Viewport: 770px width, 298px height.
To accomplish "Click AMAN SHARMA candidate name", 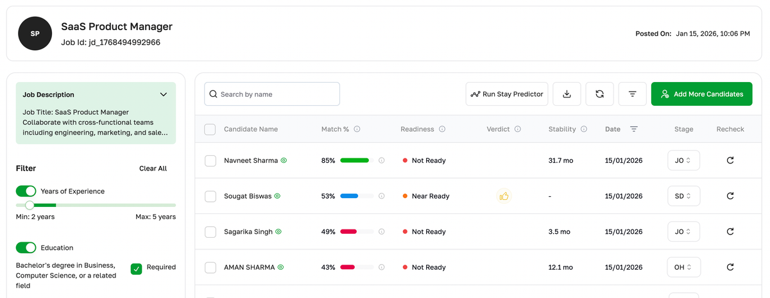I will tap(249, 267).
